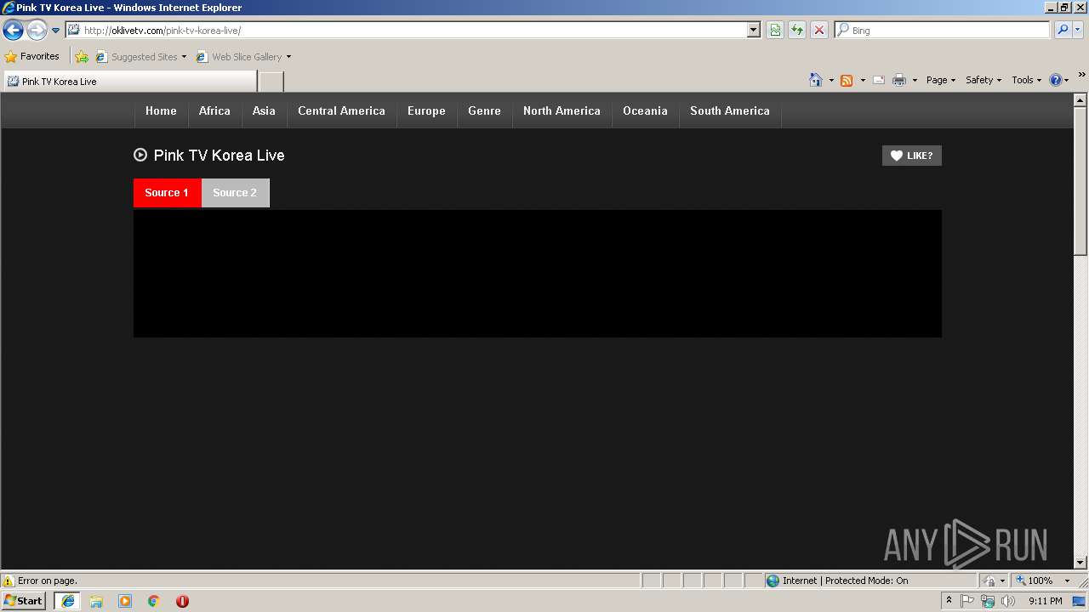The height and width of the screenshot is (612, 1089).
Task: Click the Internet Explorer taskbar icon
Action: (x=67, y=601)
